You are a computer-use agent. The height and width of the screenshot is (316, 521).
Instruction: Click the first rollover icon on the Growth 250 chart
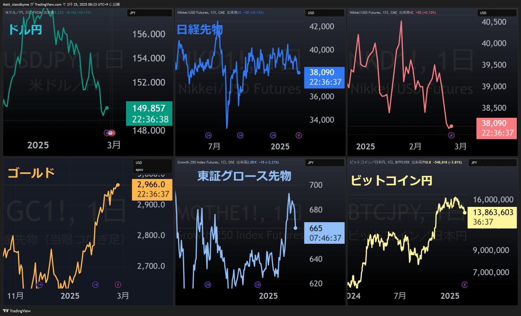207,285
